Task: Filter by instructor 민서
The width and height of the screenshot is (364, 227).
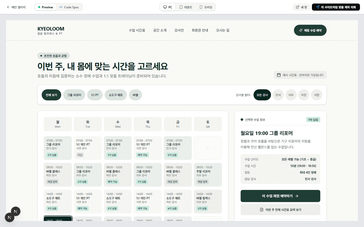Action: pyautogui.click(x=278, y=95)
